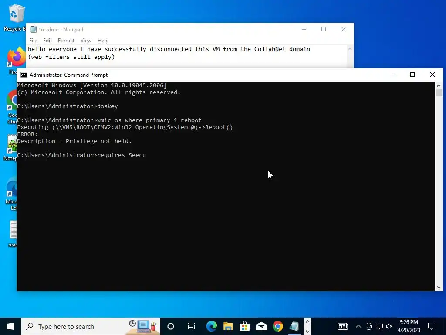Open the Notepad File menu
The image size is (446, 335).
[33, 41]
